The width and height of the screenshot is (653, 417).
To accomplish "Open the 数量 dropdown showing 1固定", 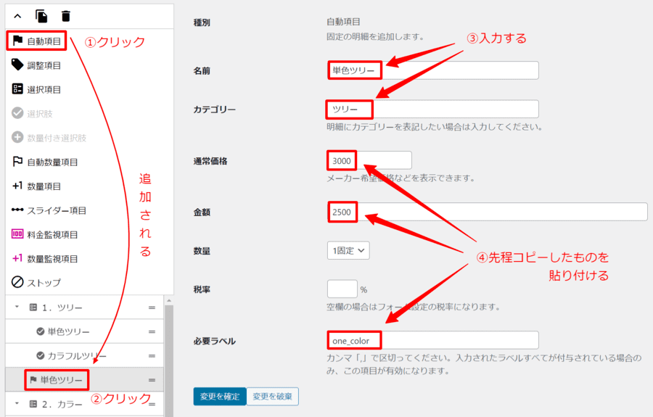I will point(348,250).
